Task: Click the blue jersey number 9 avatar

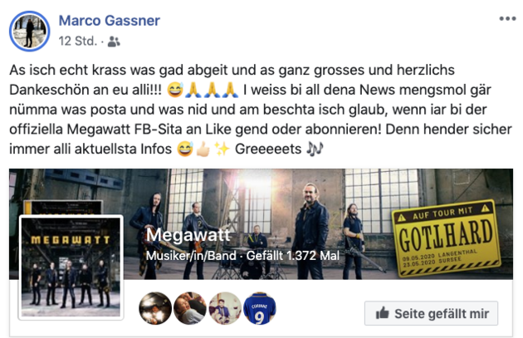Action: click(260, 308)
